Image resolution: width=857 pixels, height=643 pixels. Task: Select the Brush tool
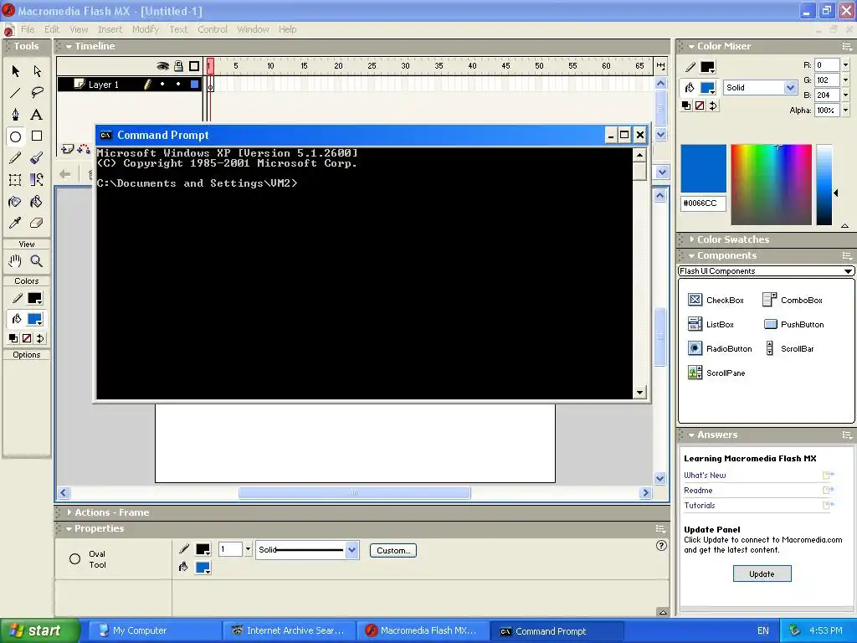(x=37, y=158)
